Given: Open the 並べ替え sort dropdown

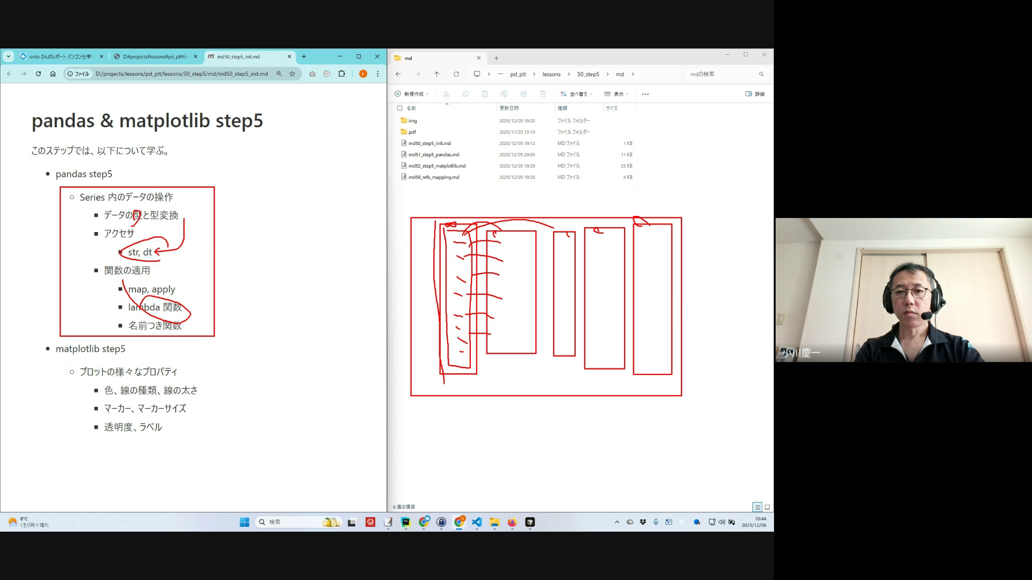Looking at the screenshot, I should (576, 94).
